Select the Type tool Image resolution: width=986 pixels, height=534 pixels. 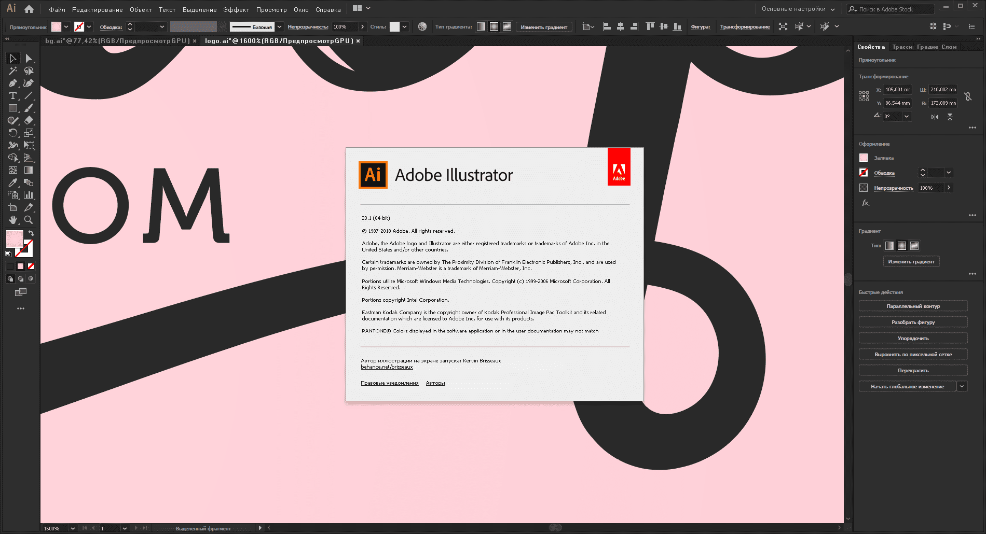point(13,95)
